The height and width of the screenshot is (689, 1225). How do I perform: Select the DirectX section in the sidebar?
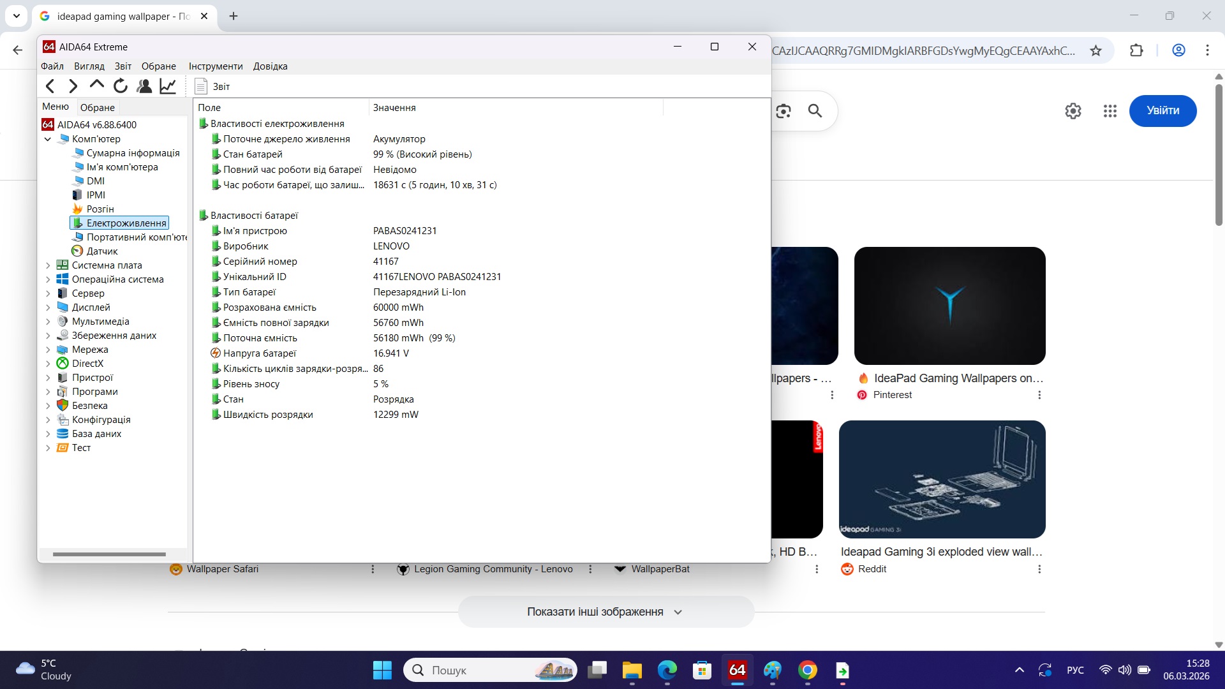point(85,363)
